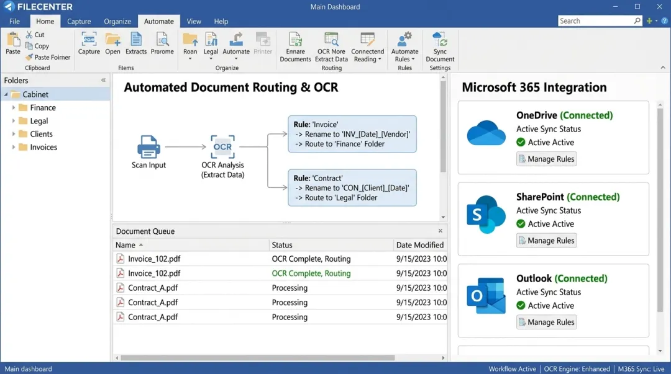Click the Automate Rules icon

(405, 39)
